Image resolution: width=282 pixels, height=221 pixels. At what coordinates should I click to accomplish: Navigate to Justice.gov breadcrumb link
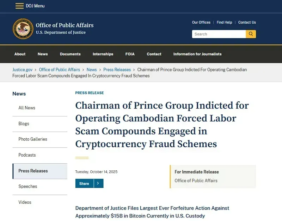23,70
